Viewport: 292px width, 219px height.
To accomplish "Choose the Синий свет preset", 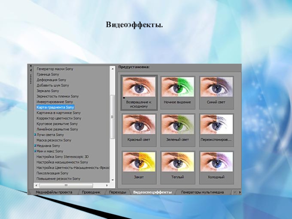I will click(216, 87).
